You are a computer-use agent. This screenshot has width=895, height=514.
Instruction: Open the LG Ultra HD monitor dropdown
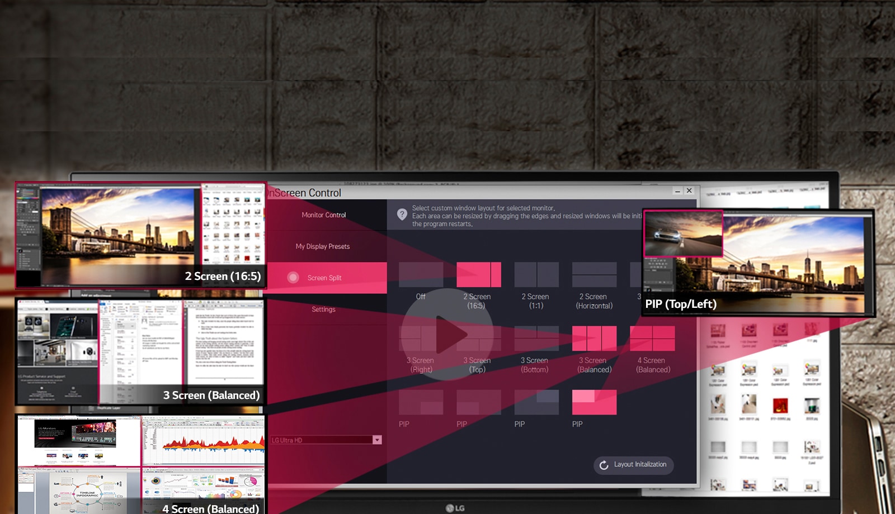377,440
